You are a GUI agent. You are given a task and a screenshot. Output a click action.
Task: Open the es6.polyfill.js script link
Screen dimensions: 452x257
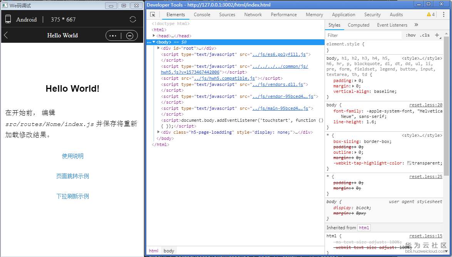tap(279, 54)
